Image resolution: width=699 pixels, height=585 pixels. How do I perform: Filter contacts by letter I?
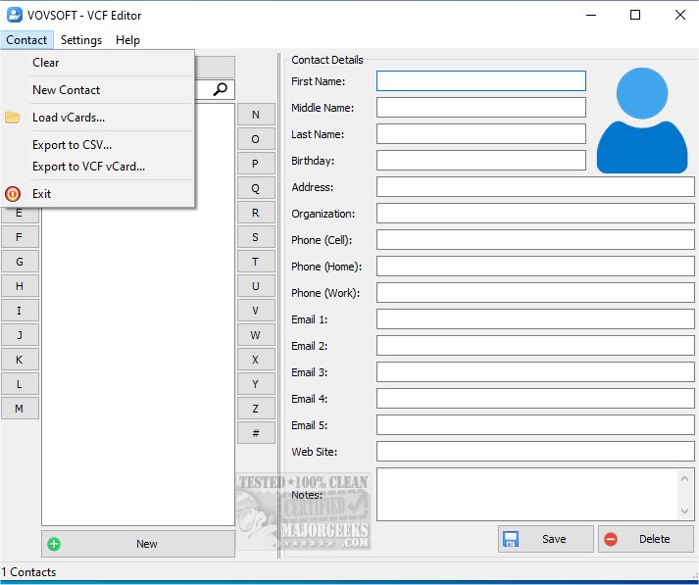[x=20, y=311]
